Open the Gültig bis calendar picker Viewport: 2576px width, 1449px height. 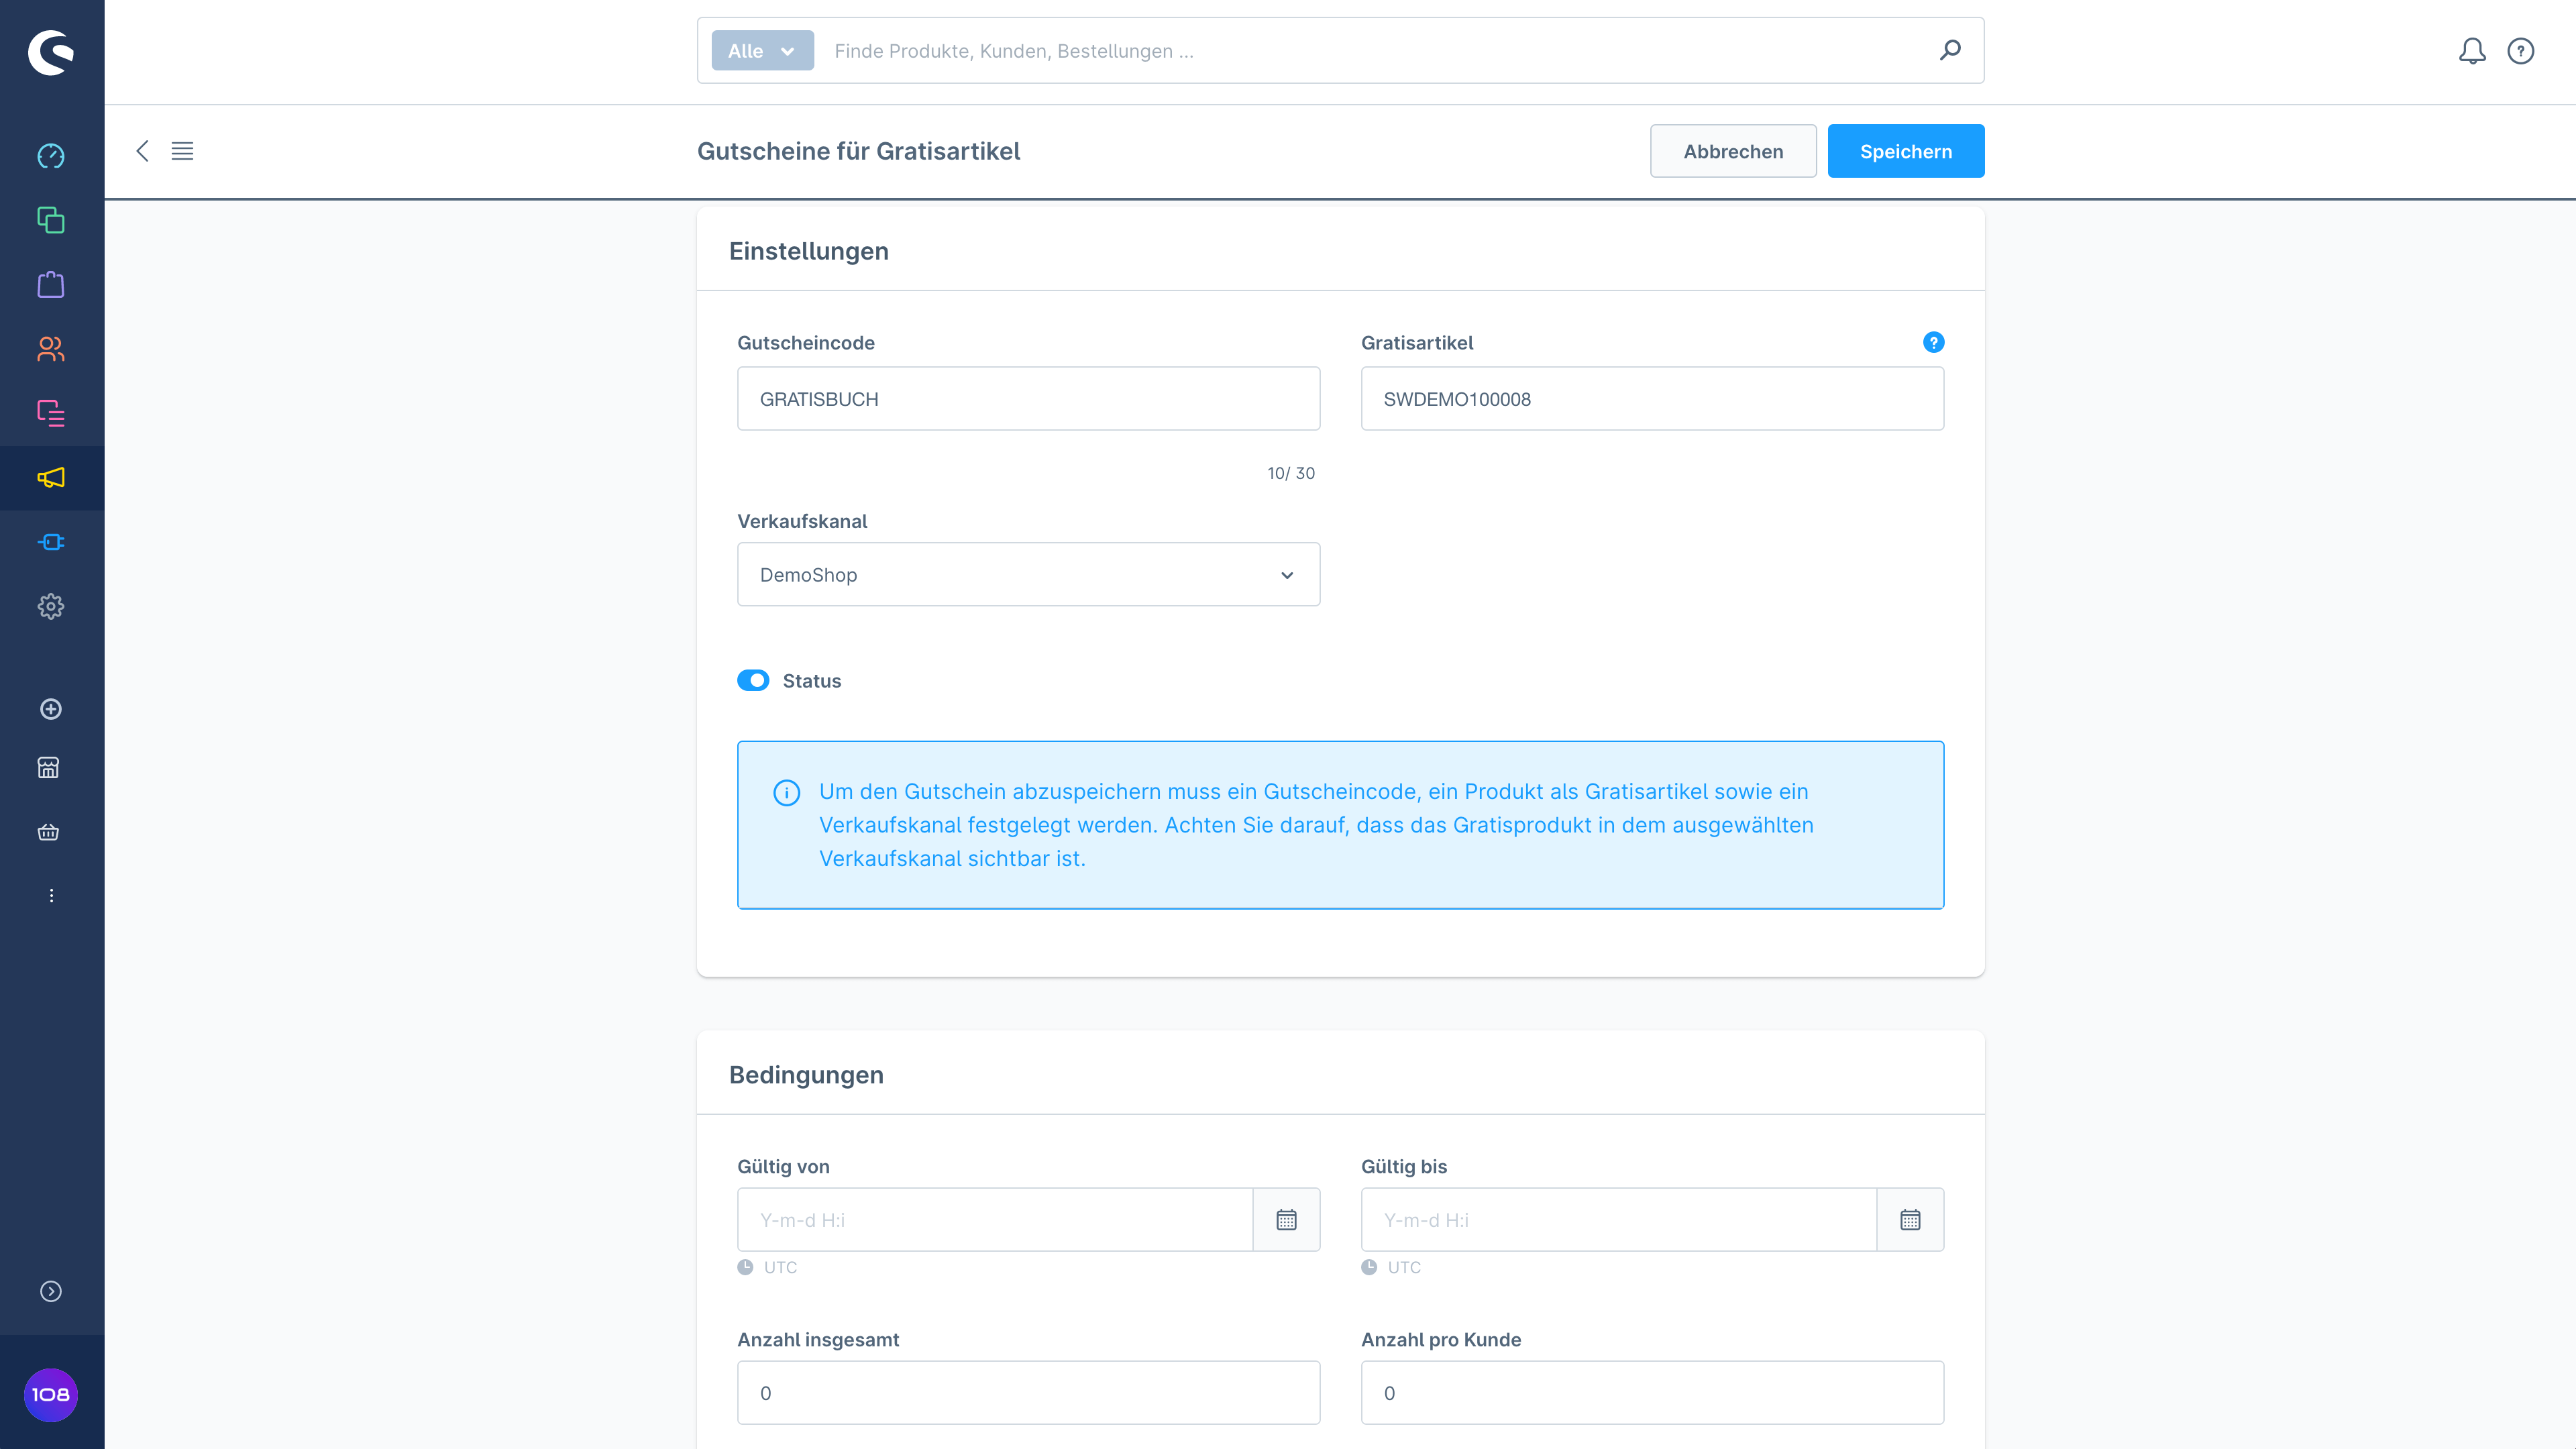click(1910, 1219)
